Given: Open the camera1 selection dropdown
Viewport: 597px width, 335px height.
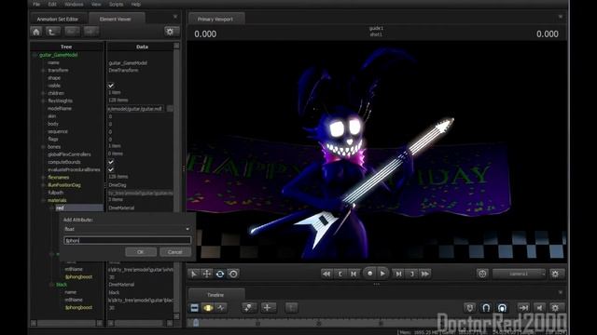Looking at the screenshot, I should pos(519,274).
